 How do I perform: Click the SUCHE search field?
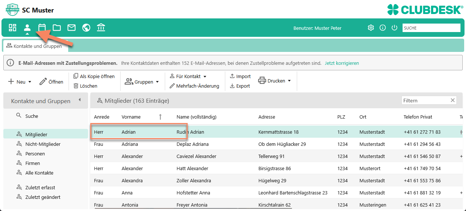[x=431, y=28]
